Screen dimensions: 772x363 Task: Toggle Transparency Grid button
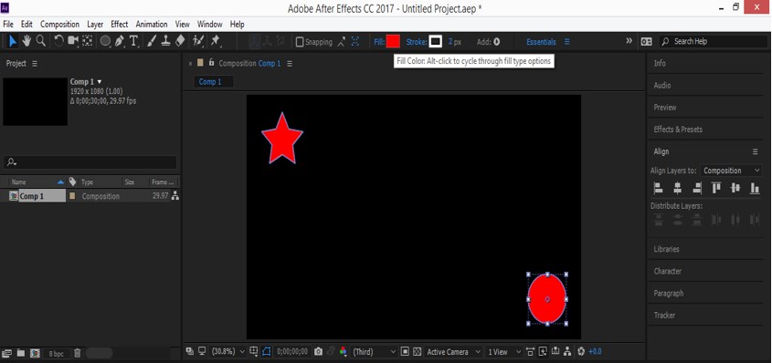pyautogui.click(x=417, y=352)
